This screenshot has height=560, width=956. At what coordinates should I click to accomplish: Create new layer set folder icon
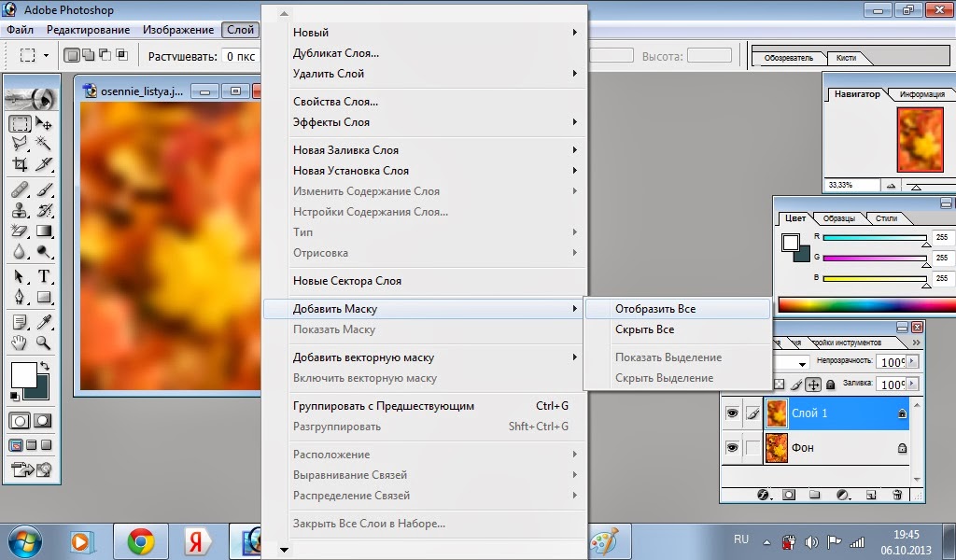pos(814,495)
